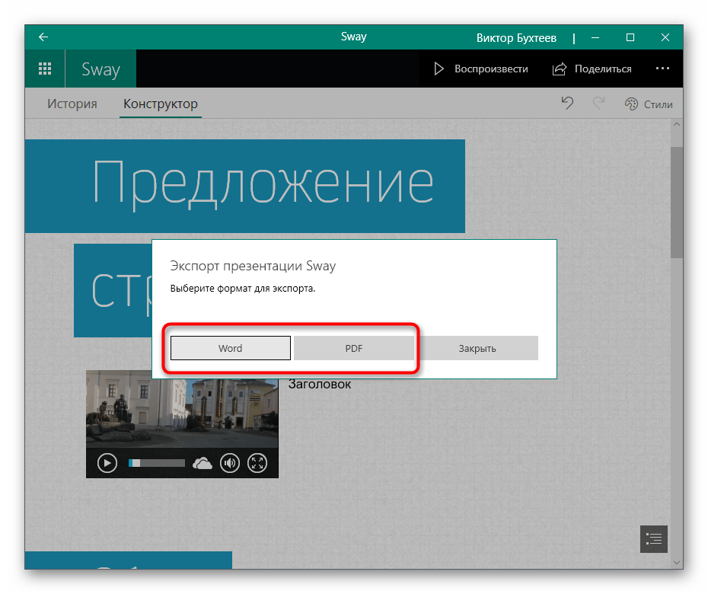Open Стили palette panel
This screenshot has height=594, width=708.
(649, 104)
